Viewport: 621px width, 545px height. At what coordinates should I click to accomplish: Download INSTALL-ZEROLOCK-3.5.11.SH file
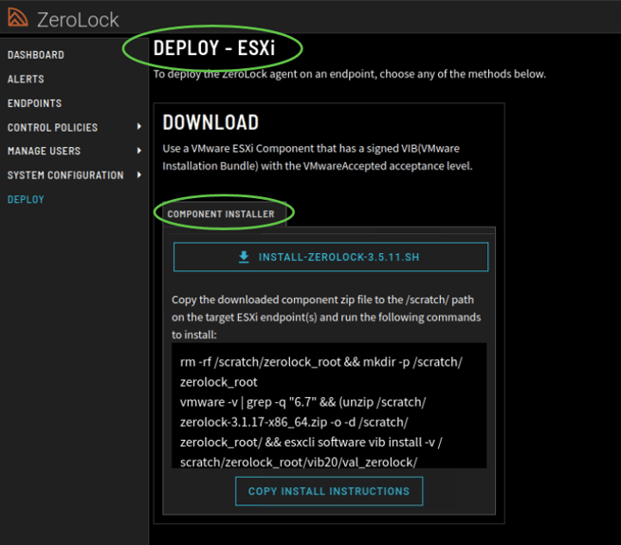331,257
